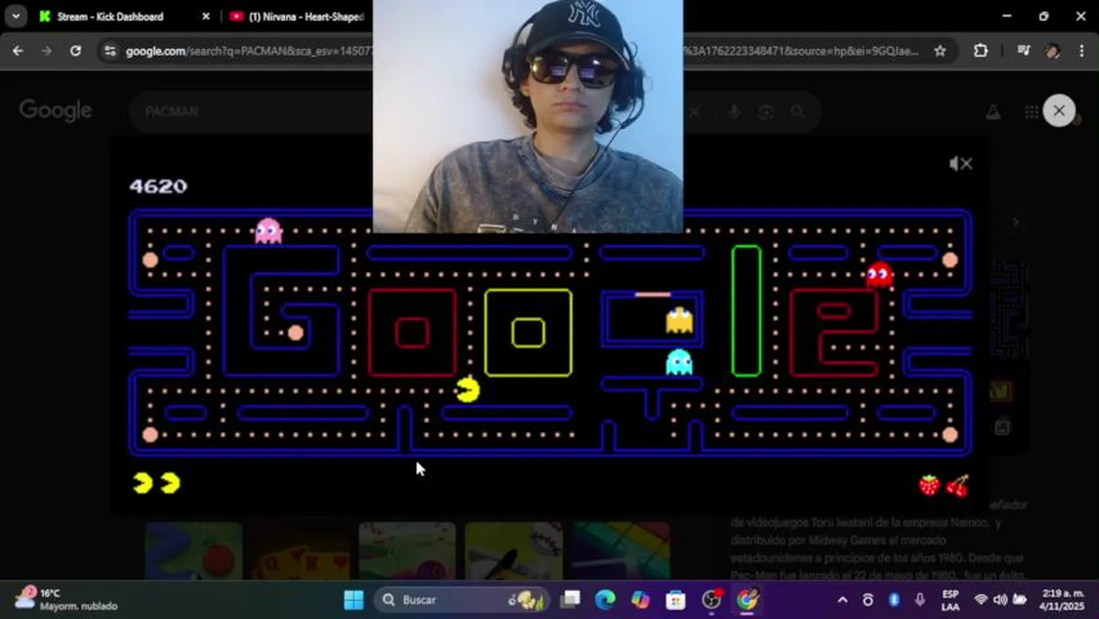Open weather widget 16°C
Screen dimensions: 1099x619
pyautogui.click(x=66, y=599)
